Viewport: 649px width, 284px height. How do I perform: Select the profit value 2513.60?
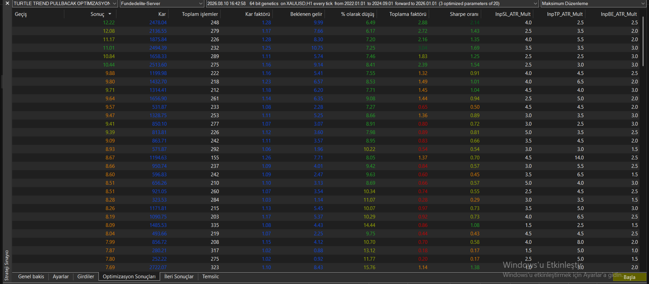(x=158, y=65)
